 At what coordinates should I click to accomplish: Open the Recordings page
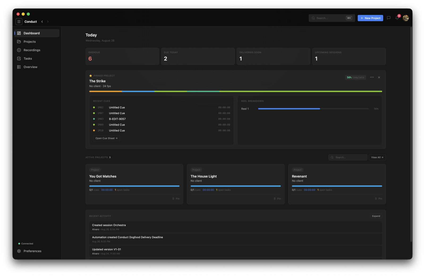pyautogui.click(x=37, y=50)
